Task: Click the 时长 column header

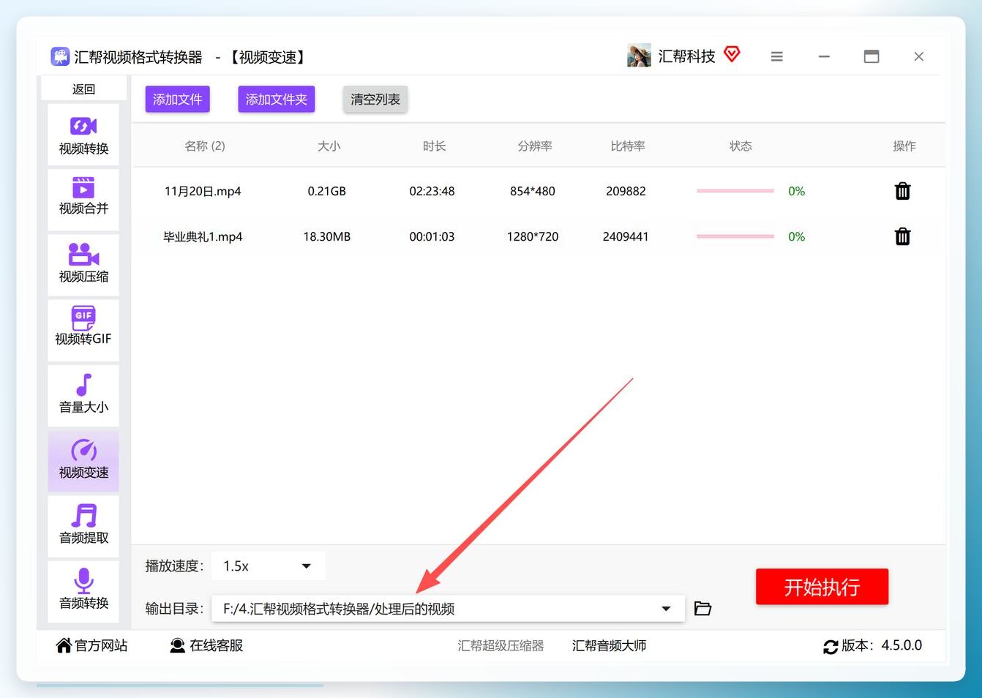Action: (434, 146)
